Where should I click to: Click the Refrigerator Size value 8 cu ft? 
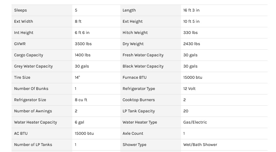pyautogui.click(x=81, y=100)
